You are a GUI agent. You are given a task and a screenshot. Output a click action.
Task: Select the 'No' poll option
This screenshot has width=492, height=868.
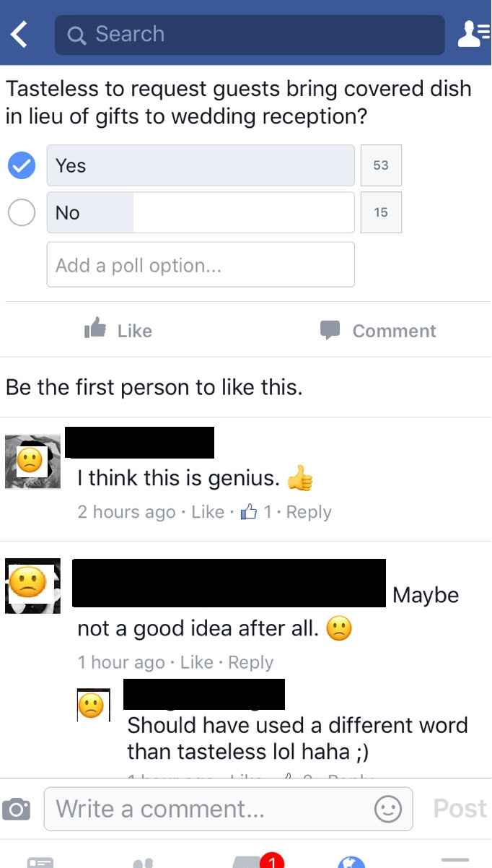point(201,212)
